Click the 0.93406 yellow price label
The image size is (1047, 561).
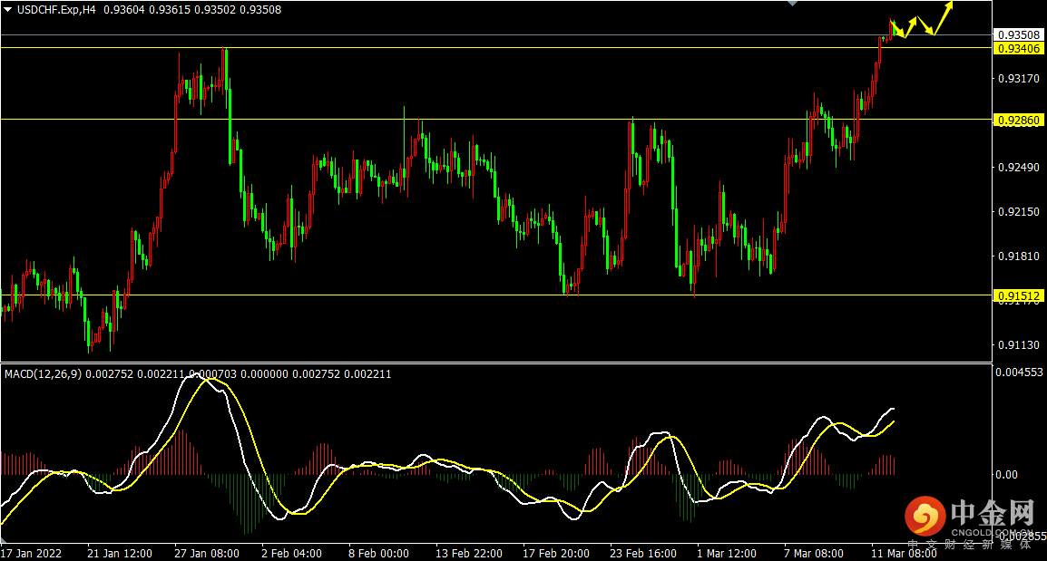coord(1018,48)
